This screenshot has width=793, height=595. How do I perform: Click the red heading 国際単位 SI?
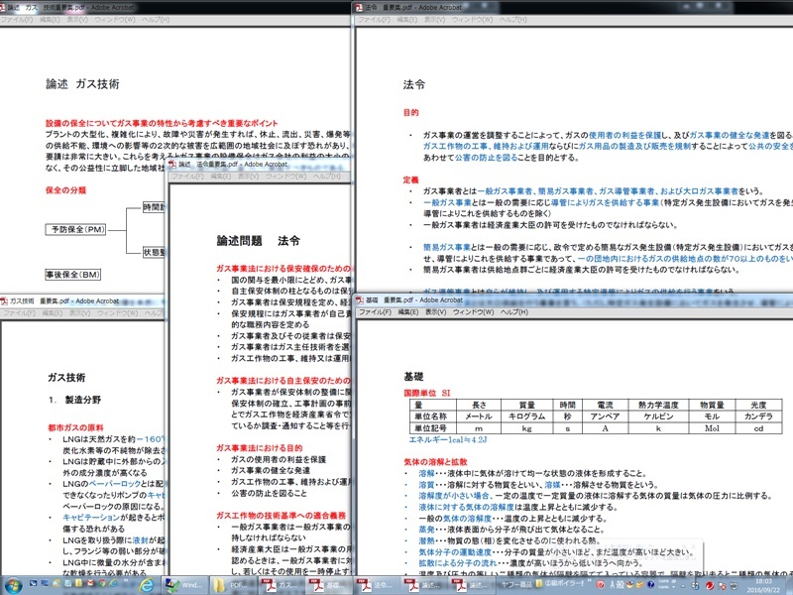pyautogui.click(x=427, y=393)
